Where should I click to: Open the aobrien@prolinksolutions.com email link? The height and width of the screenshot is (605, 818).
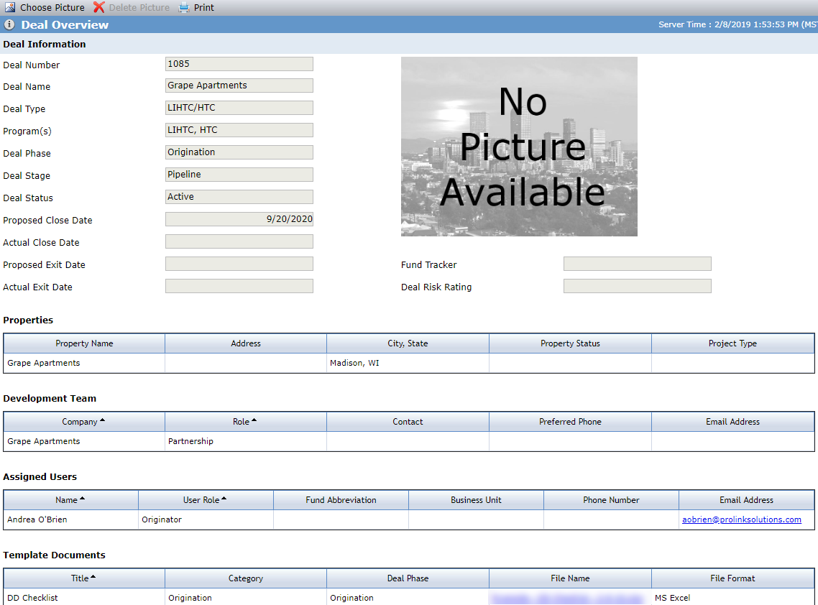(741, 519)
